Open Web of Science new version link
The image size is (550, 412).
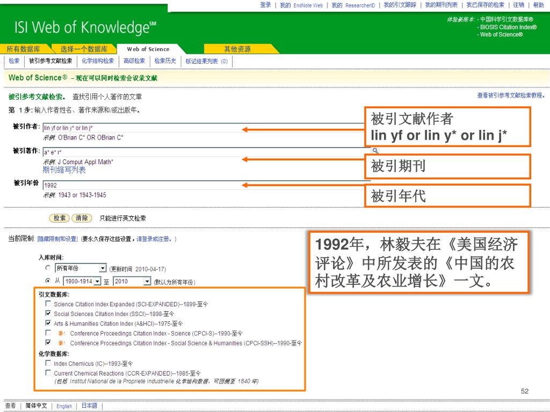[x=501, y=34]
